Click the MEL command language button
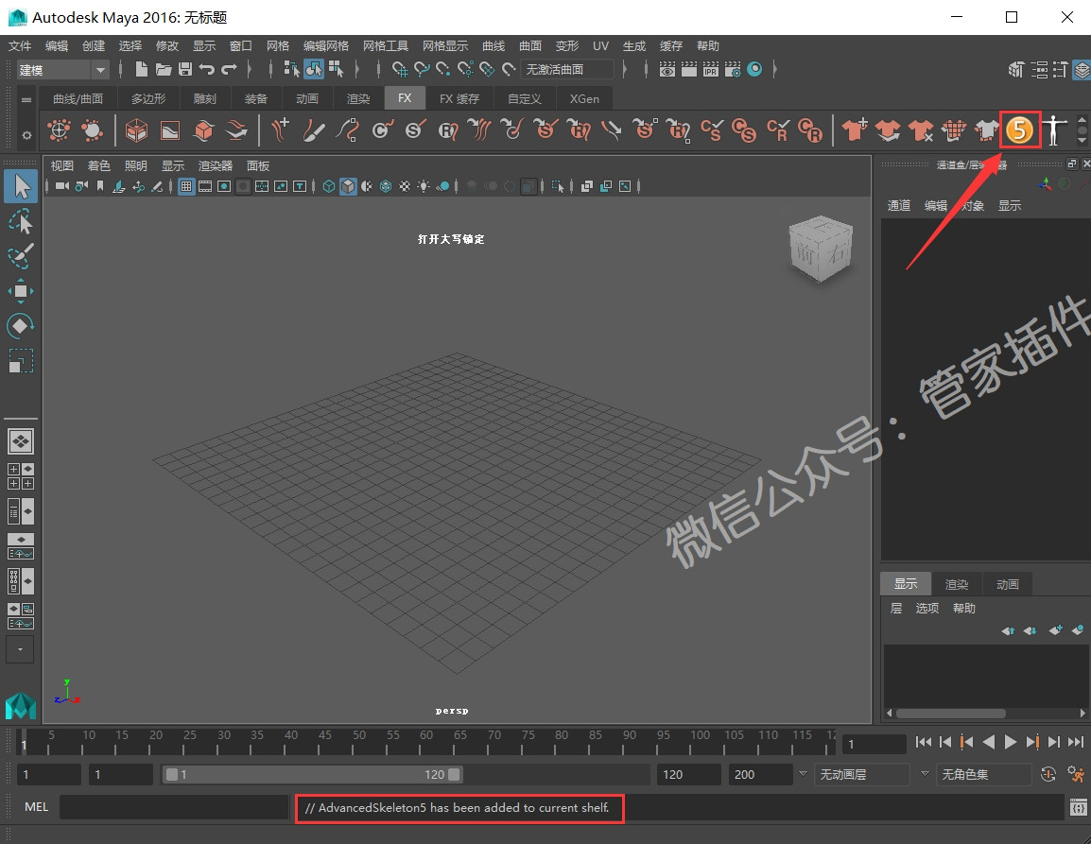 point(36,807)
